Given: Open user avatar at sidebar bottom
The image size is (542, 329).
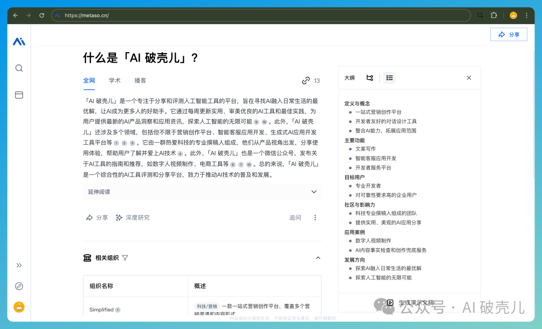Looking at the screenshot, I should tap(19, 307).
